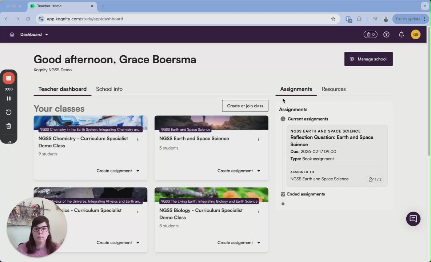The width and height of the screenshot is (431, 262).
Task: Expand Create assignment for NGSS Biology class
Action: 239,242
